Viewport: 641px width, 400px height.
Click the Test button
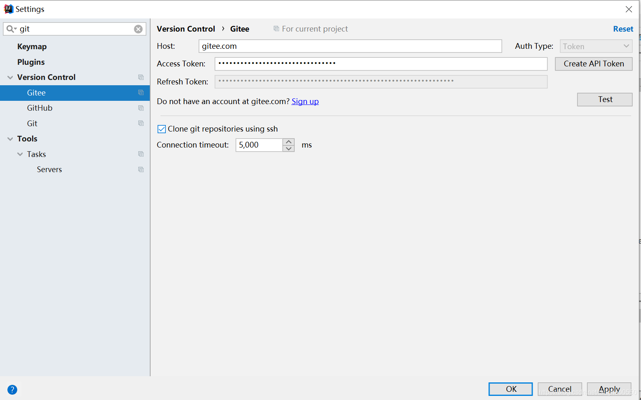605,100
